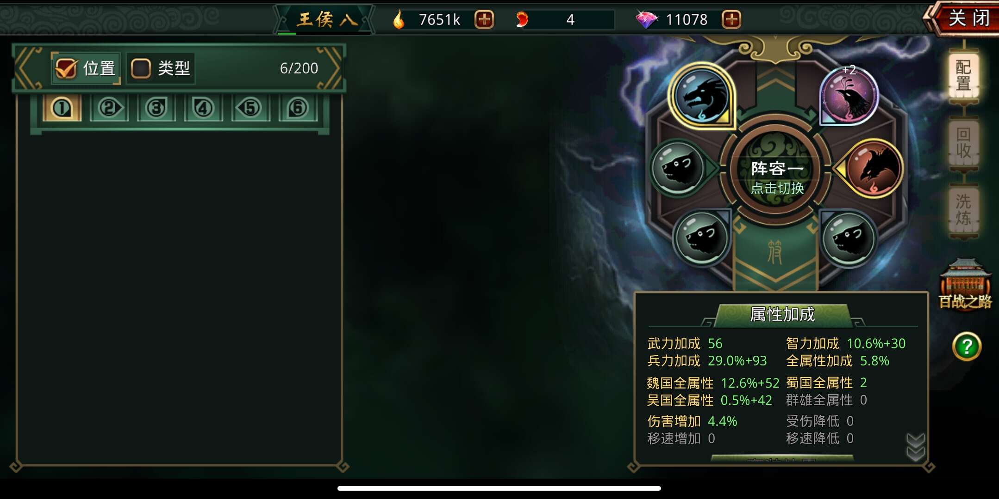Open the 回收 side tab
Screen dimensions: 999x499
pyautogui.click(x=963, y=143)
